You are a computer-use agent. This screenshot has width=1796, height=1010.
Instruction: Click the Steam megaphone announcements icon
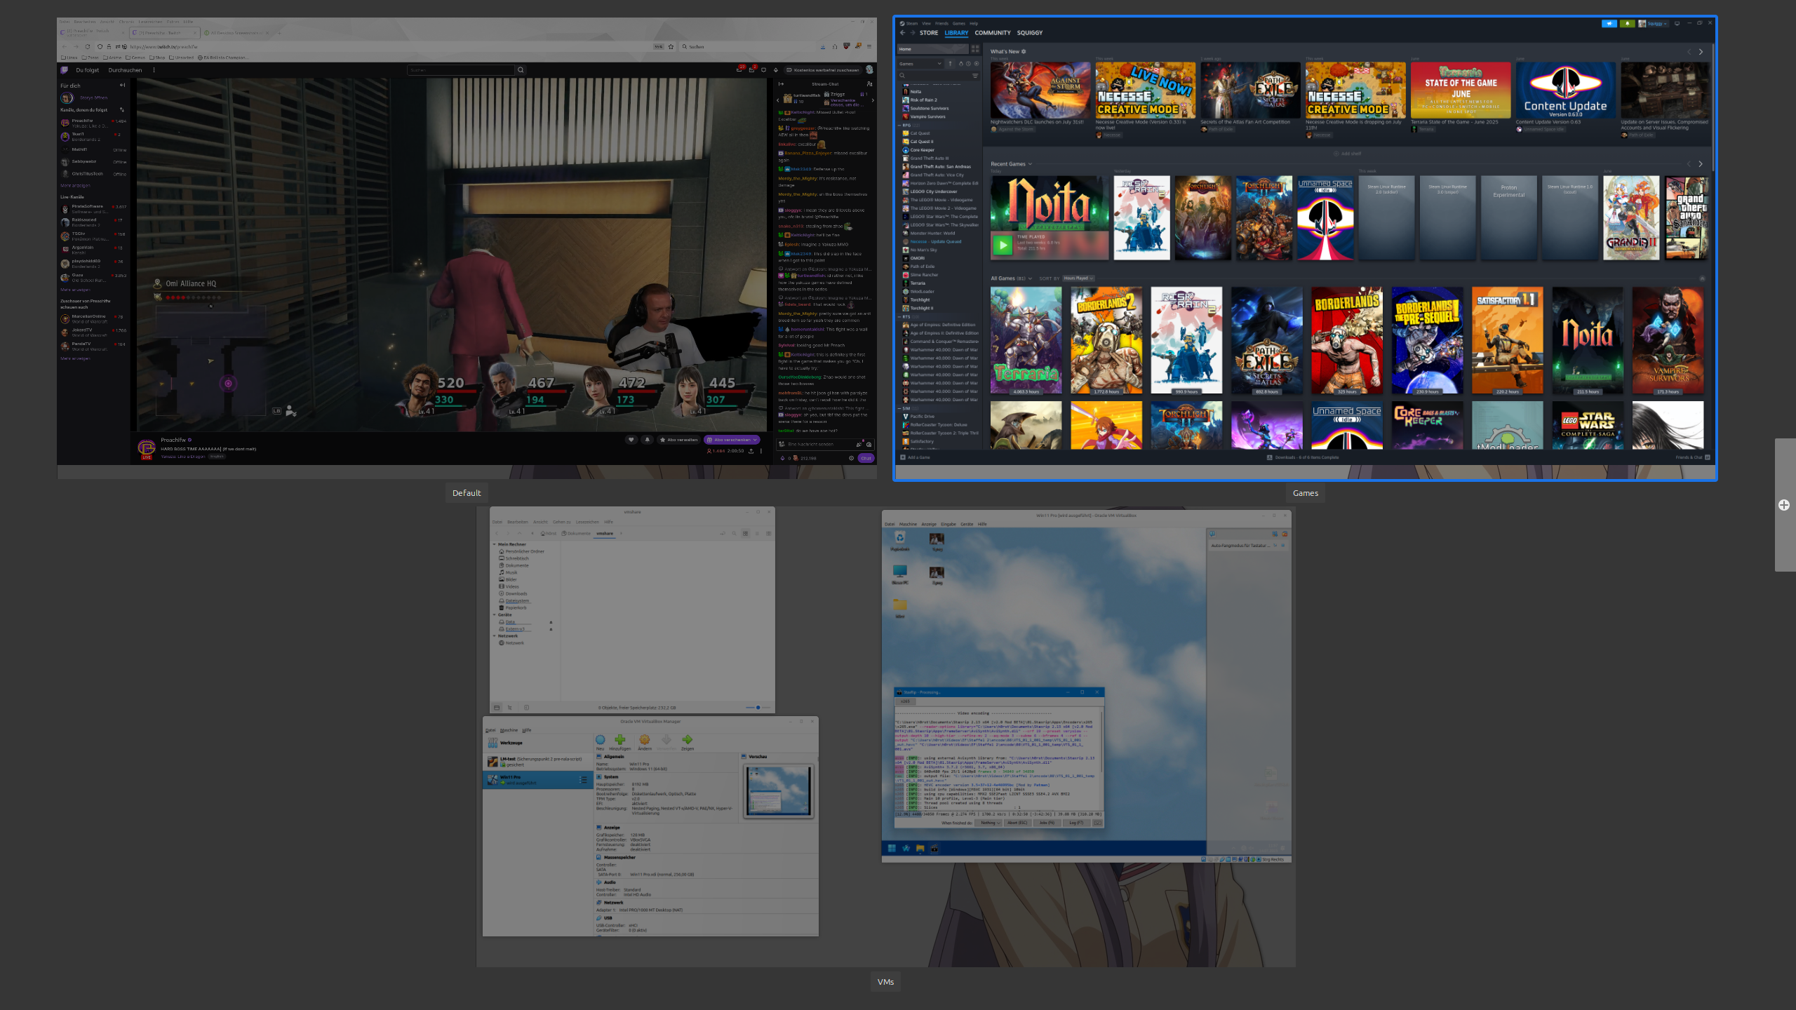coord(1609,24)
